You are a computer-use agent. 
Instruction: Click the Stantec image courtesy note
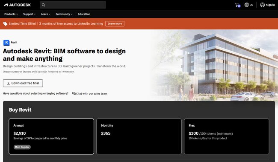(x=38, y=72)
